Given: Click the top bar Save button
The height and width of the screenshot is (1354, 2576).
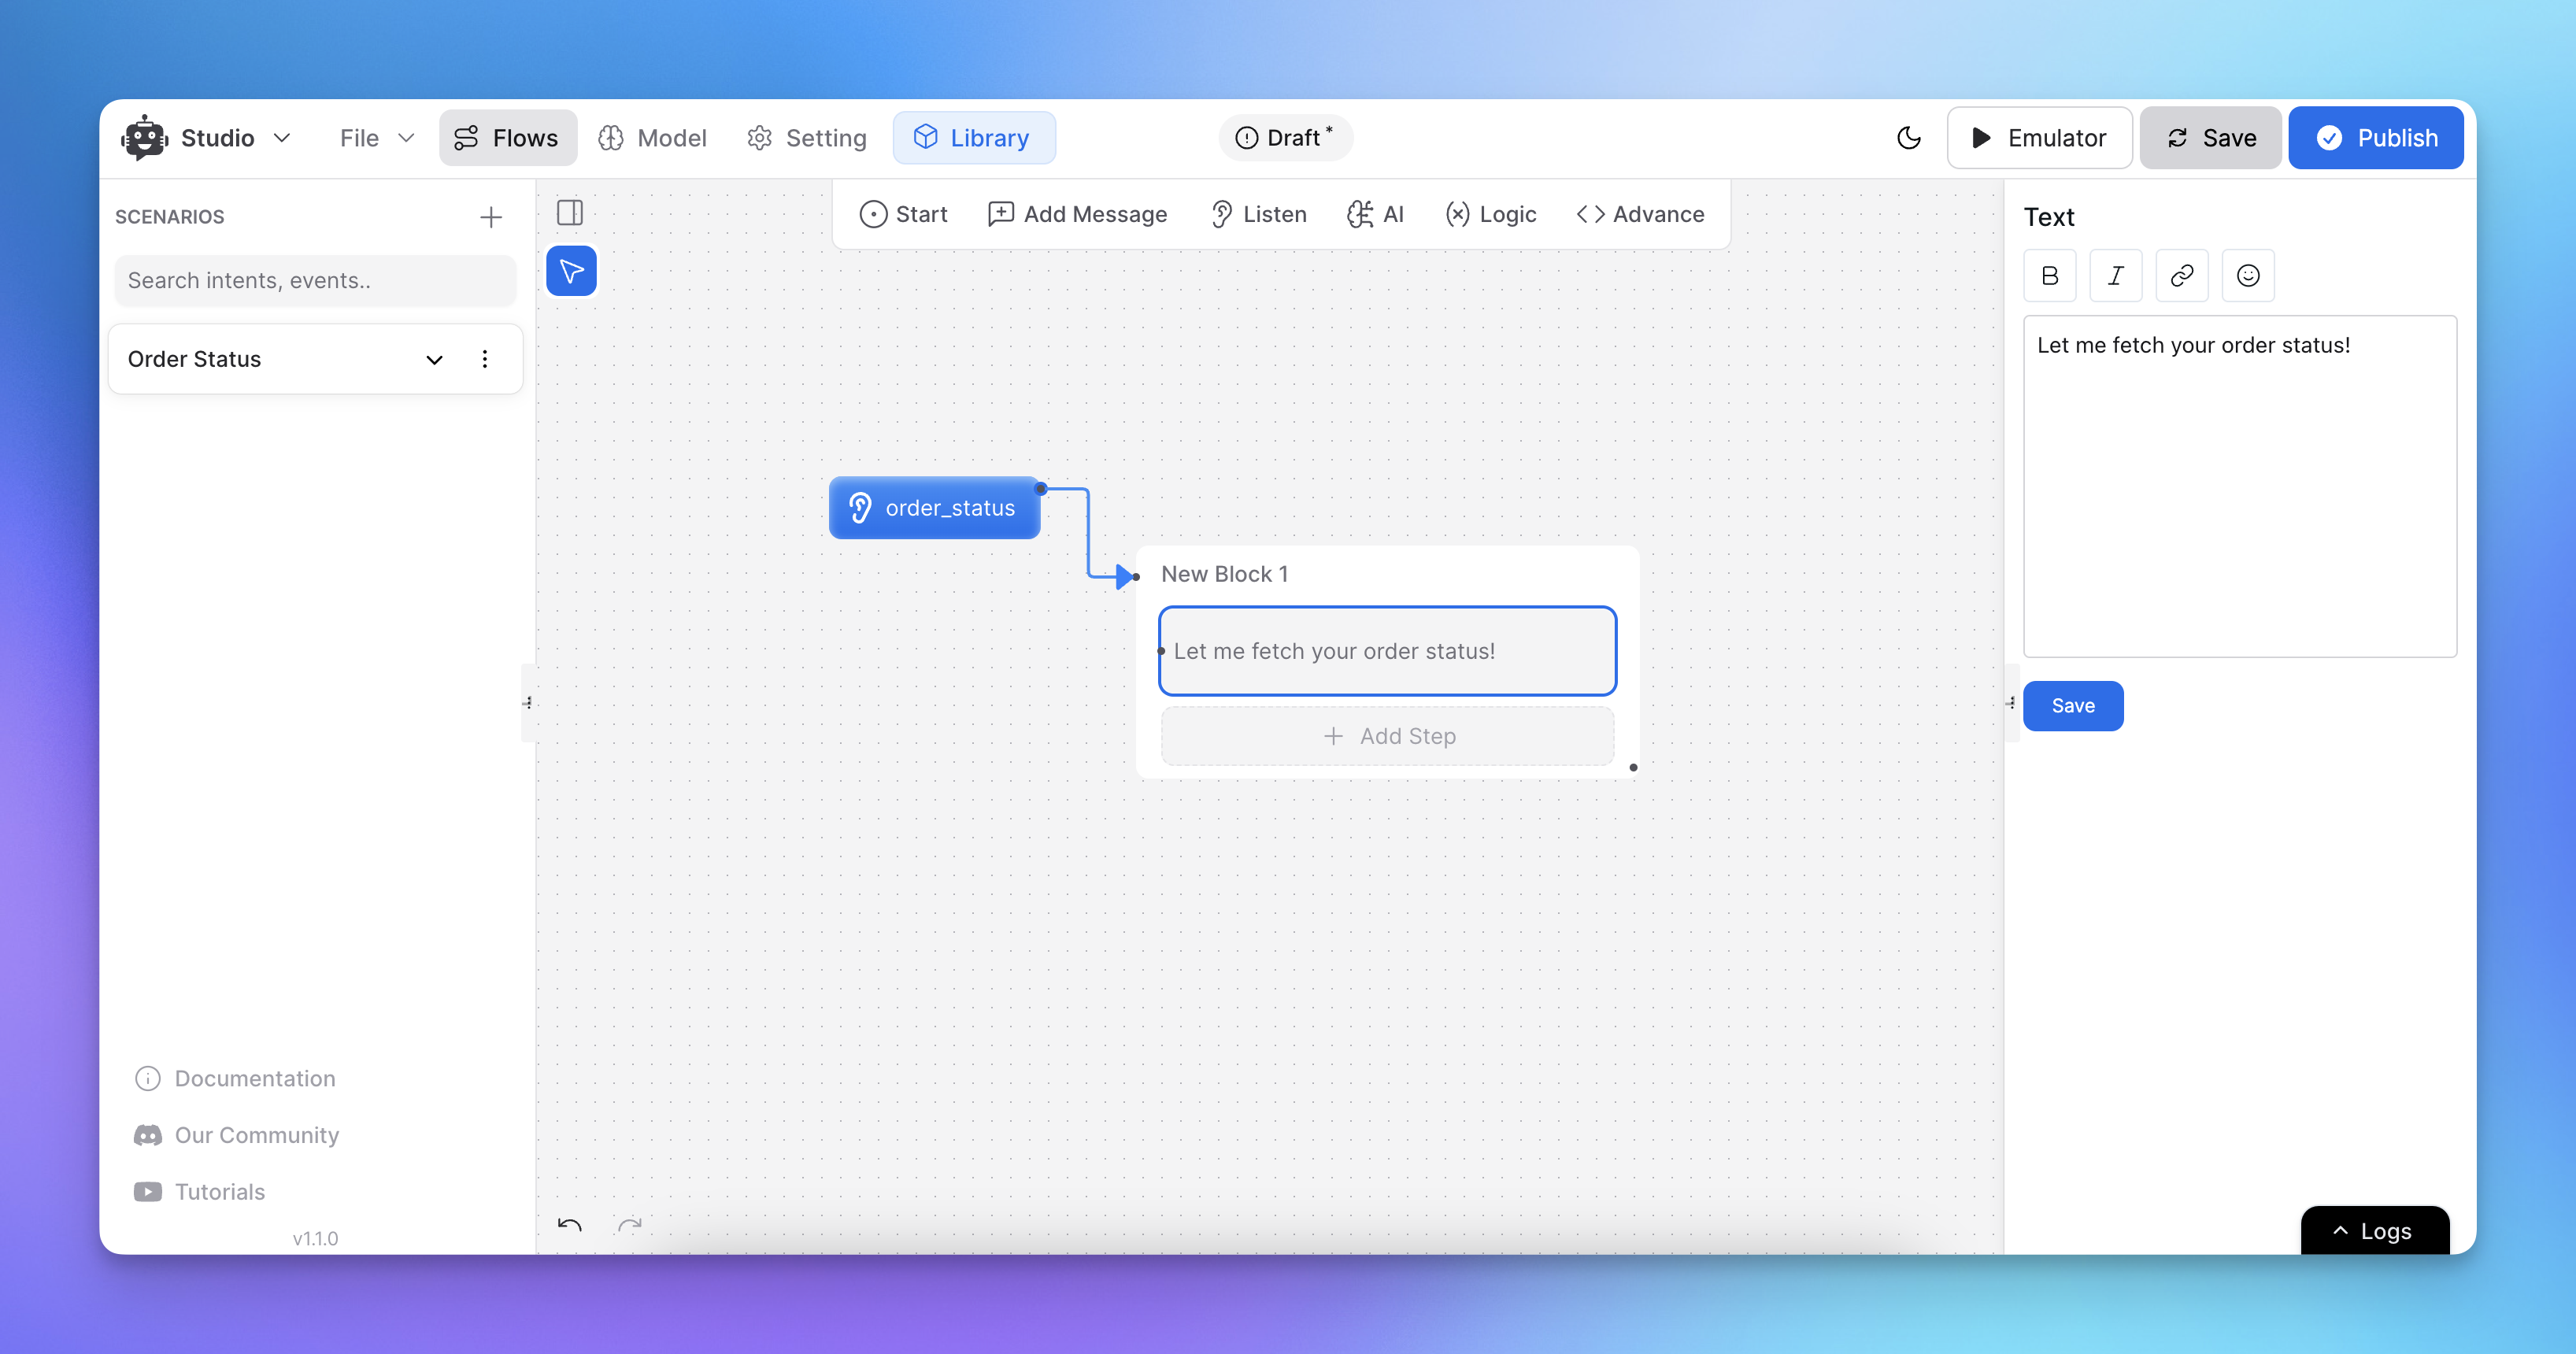Looking at the screenshot, I should (2210, 138).
